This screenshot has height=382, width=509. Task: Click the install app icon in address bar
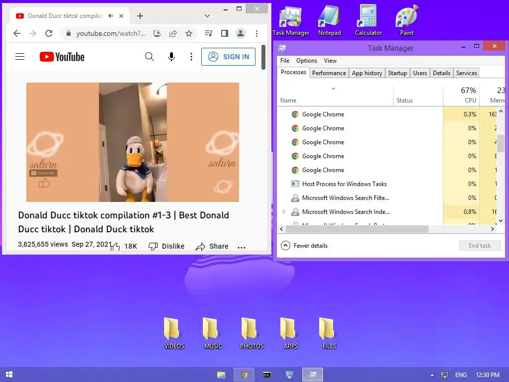coord(157,33)
